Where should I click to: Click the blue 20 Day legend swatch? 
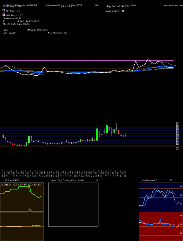click(x=4, y=6)
